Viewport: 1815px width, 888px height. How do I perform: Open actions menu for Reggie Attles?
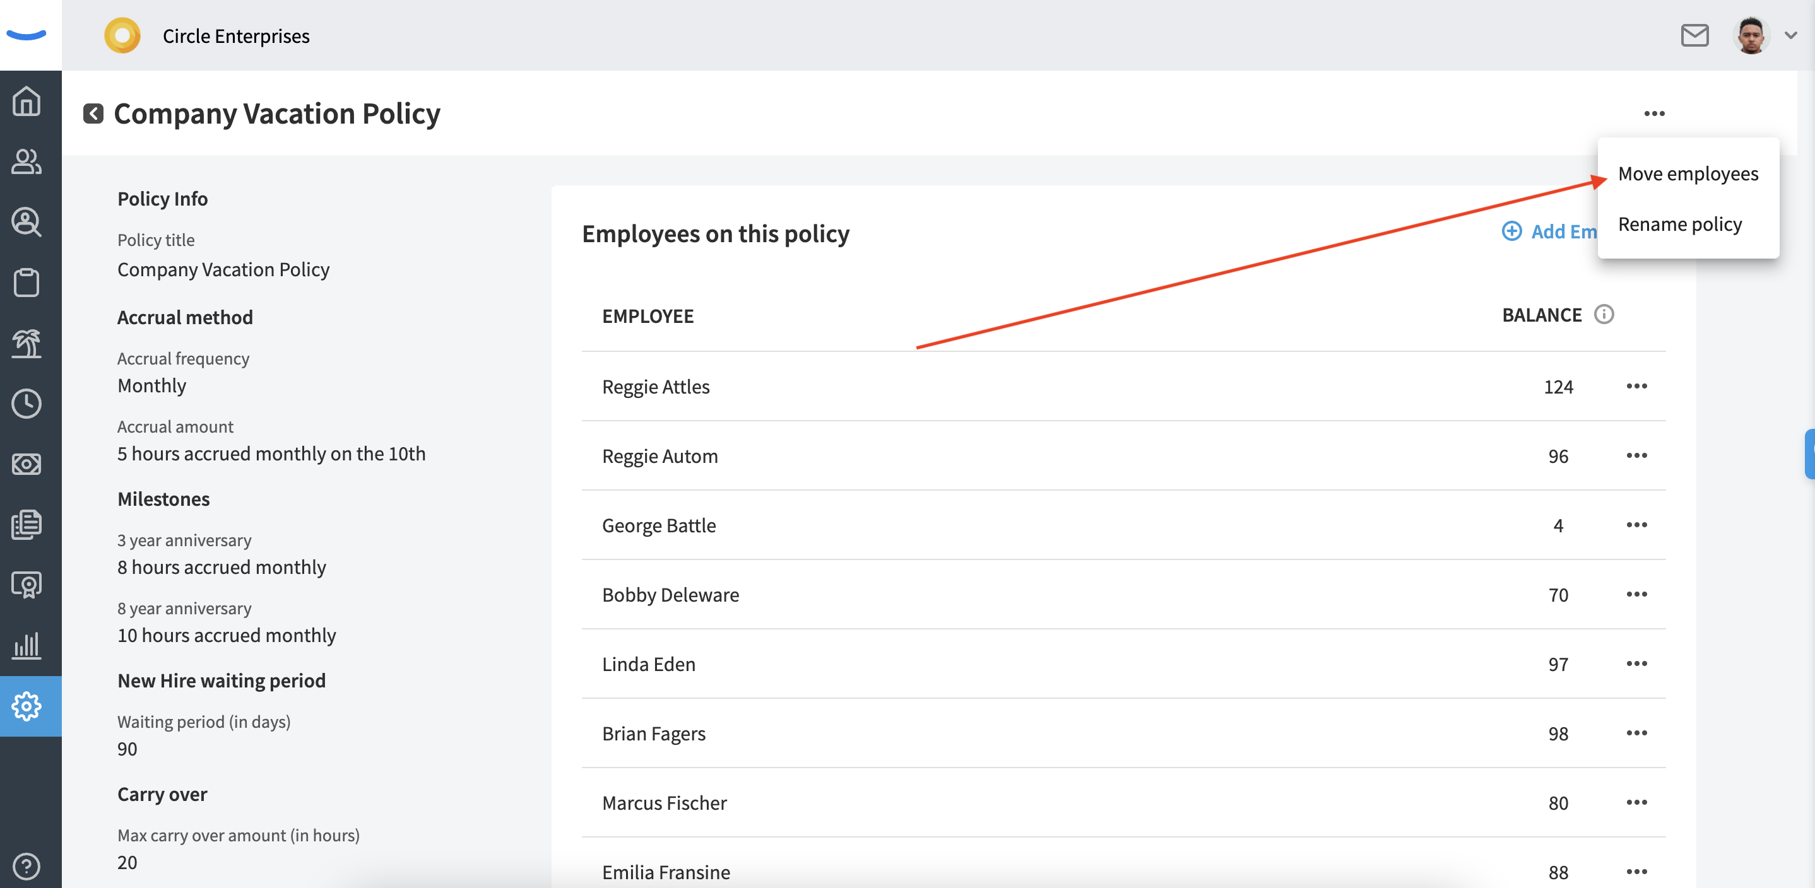1638,386
